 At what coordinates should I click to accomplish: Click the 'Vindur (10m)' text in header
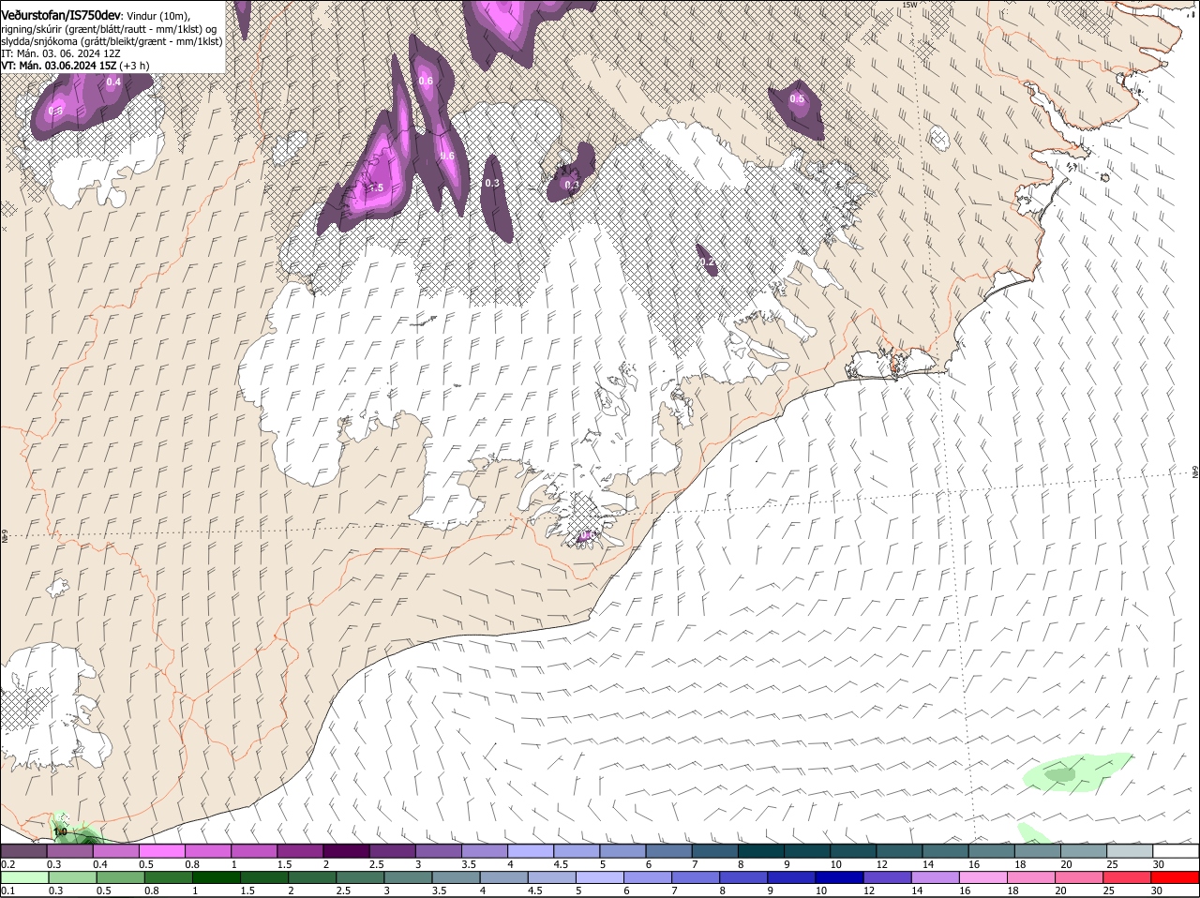[x=157, y=15]
